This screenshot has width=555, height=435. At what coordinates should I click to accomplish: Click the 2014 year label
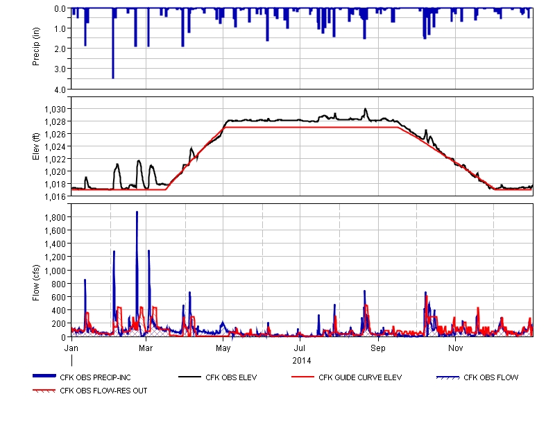[x=302, y=361]
